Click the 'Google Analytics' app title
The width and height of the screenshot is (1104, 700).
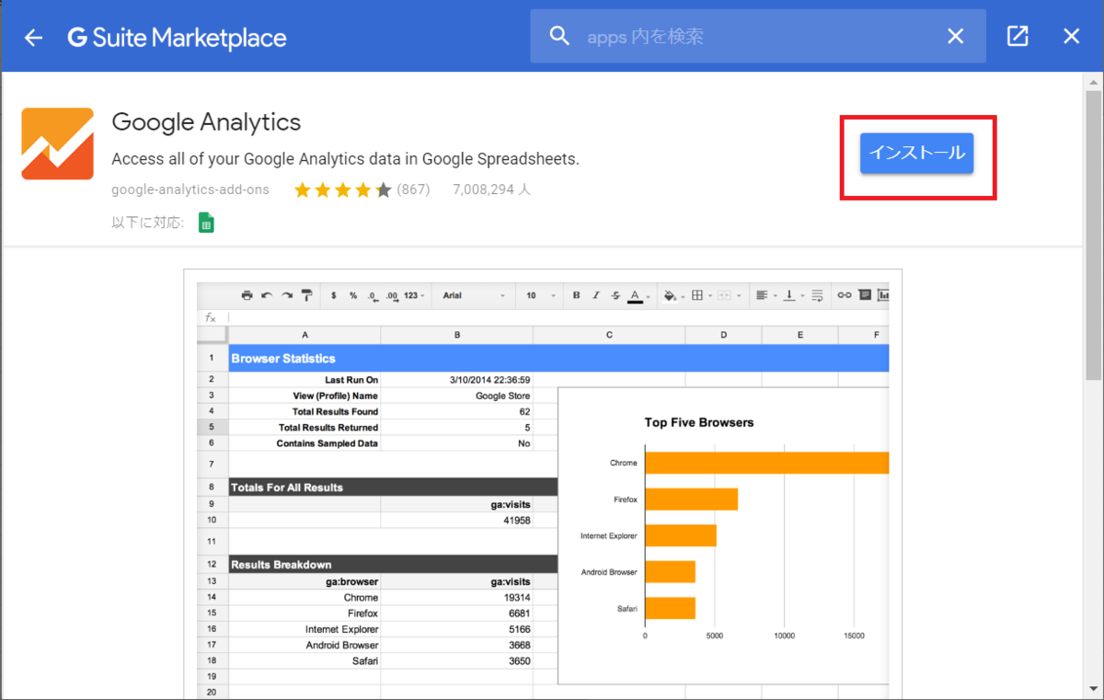click(206, 121)
